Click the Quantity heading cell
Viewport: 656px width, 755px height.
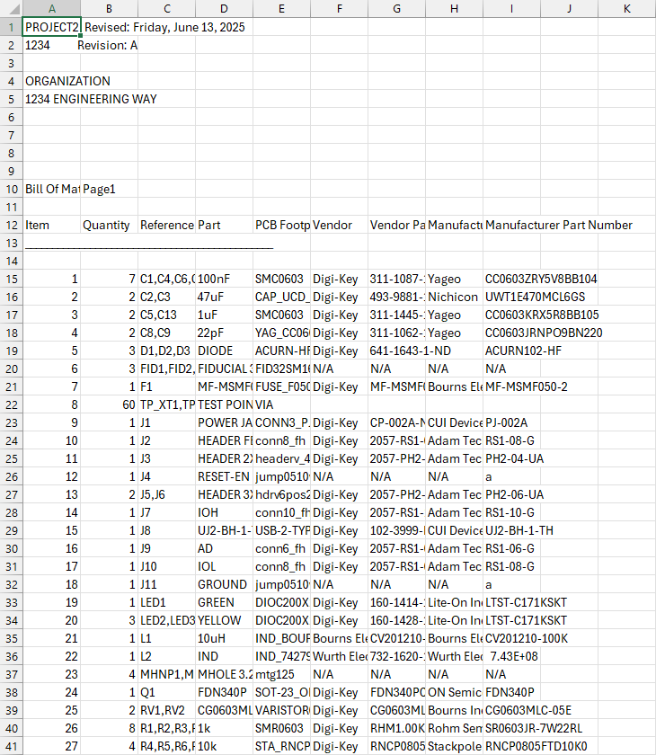click(x=109, y=225)
